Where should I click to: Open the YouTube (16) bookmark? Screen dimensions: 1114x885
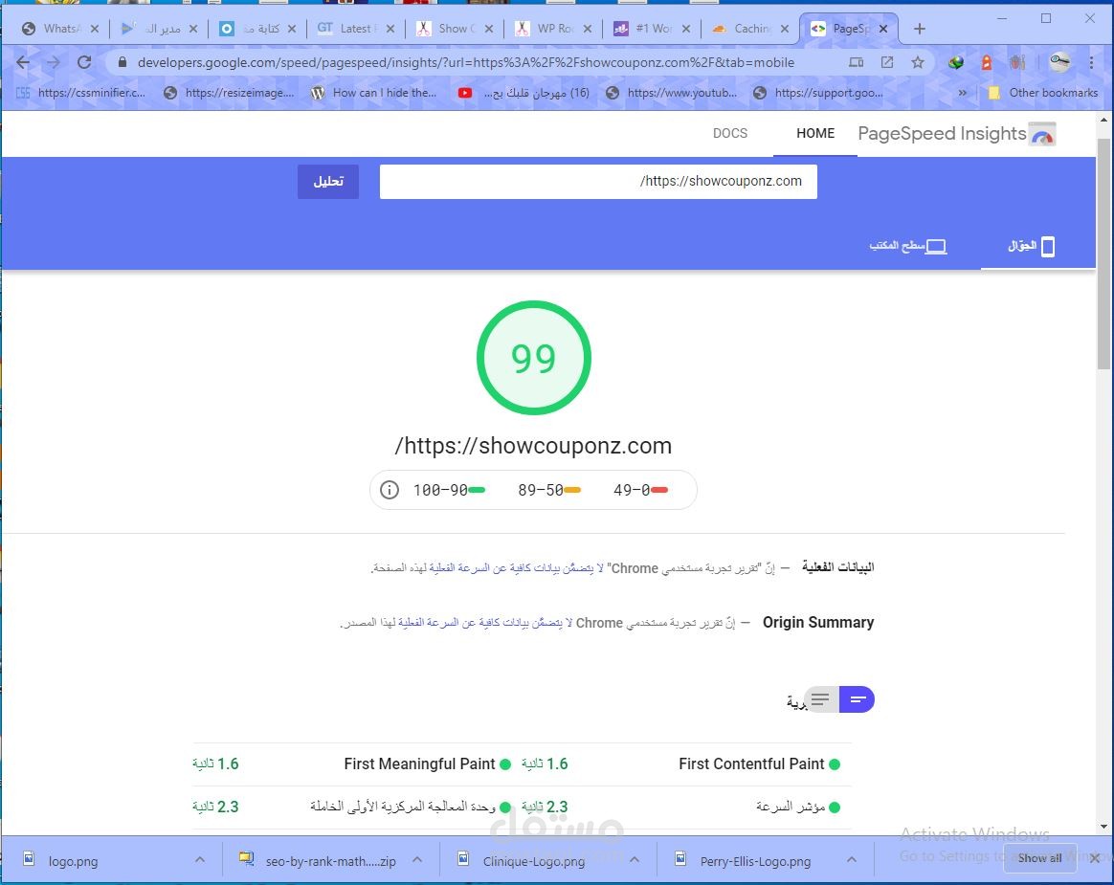(x=524, y=93)
